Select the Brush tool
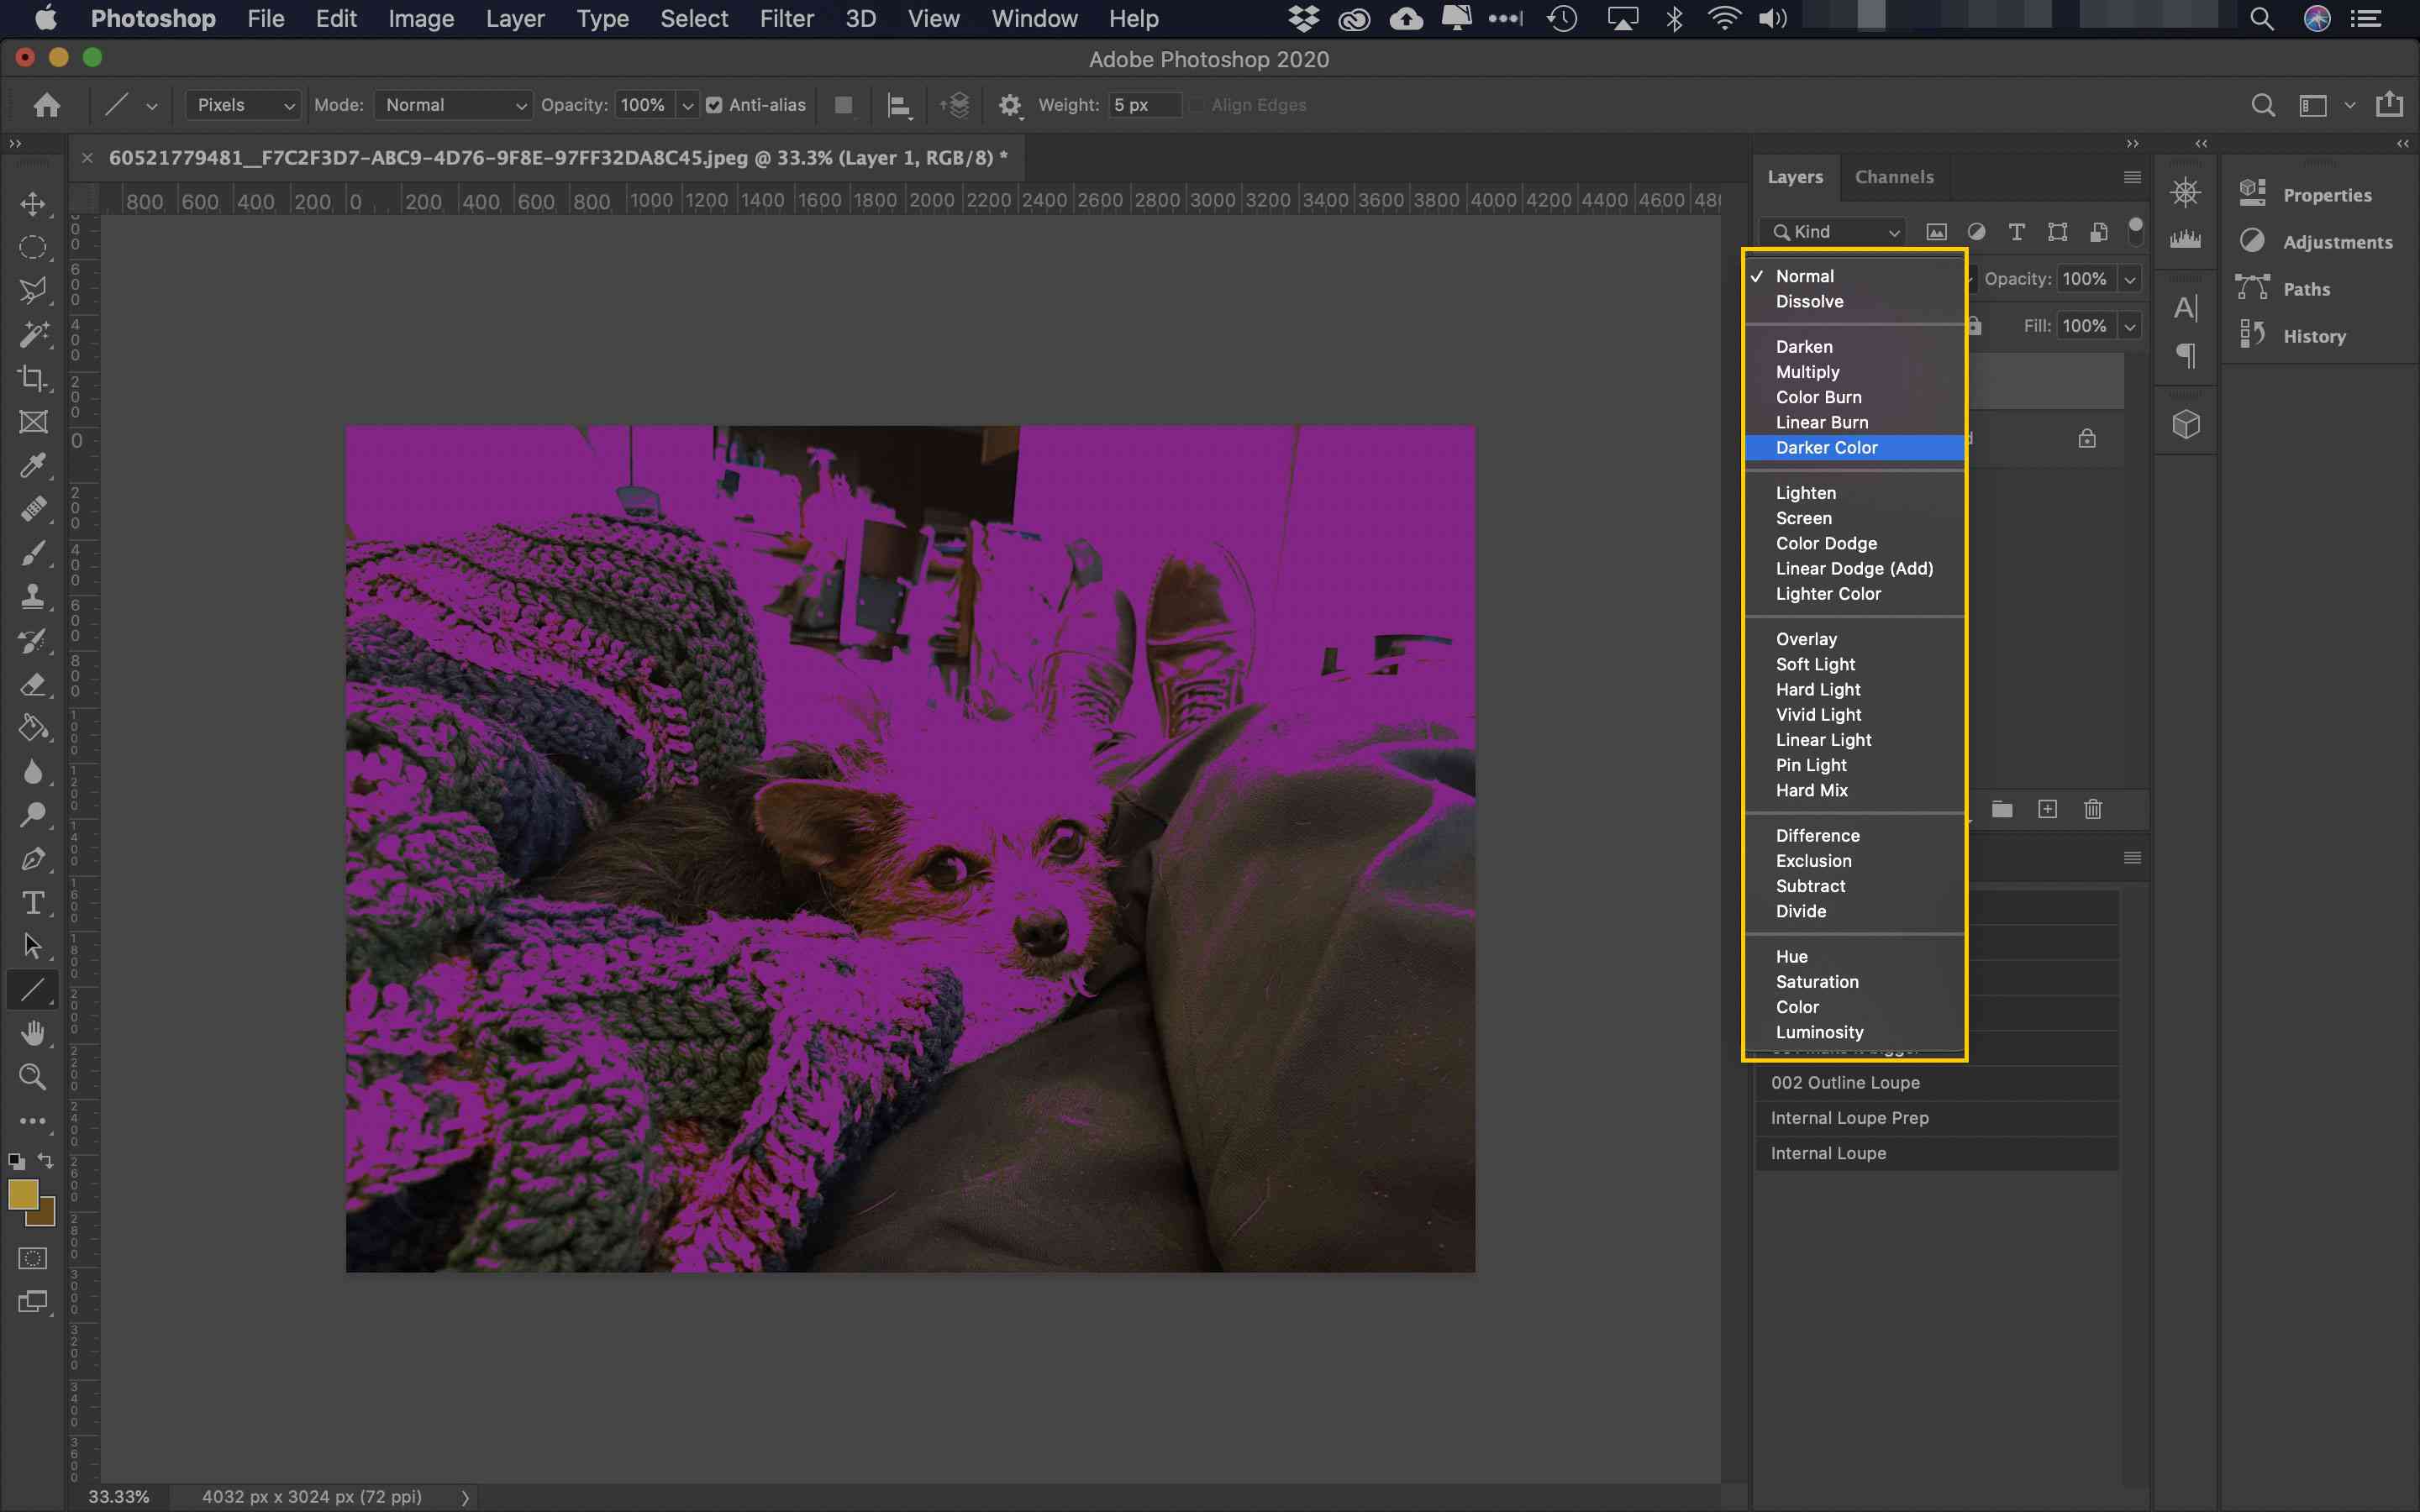Screen dimensions: 2420x1512 (33, 552)
